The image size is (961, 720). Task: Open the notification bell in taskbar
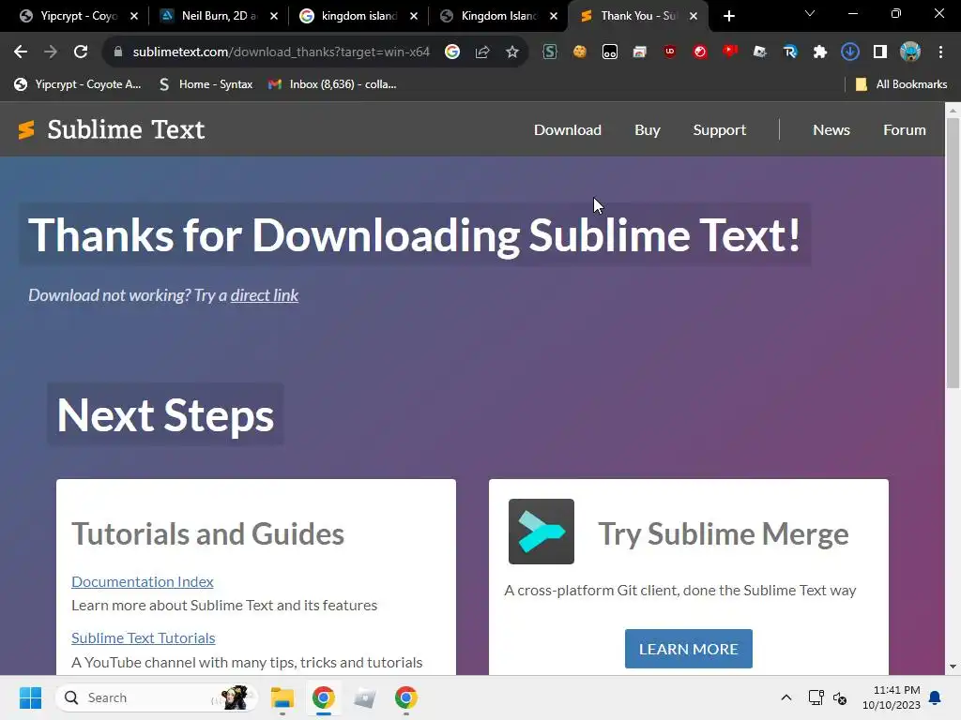pyautogui.click(x=935, y=697)
